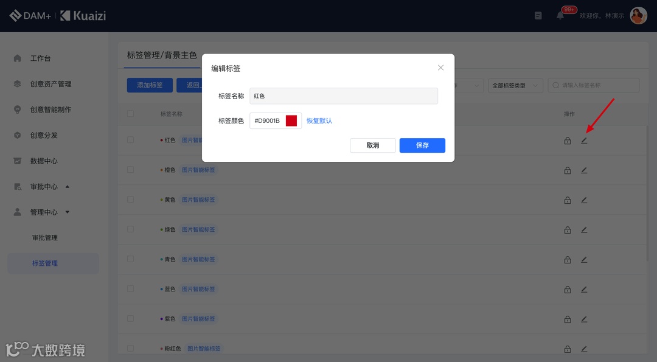Click the 标签名称 input containing 红色

coord(344,96)
